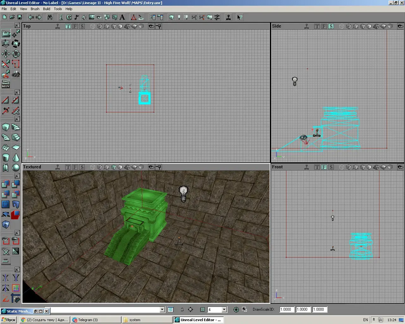The height and width of the screenshot is (324, 405).
Task: Click the Undo arrow
Action: tap(31, 17)
